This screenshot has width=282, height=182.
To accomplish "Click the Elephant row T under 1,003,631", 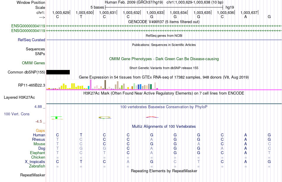I will pyautogui.click(x=104, y=153).
